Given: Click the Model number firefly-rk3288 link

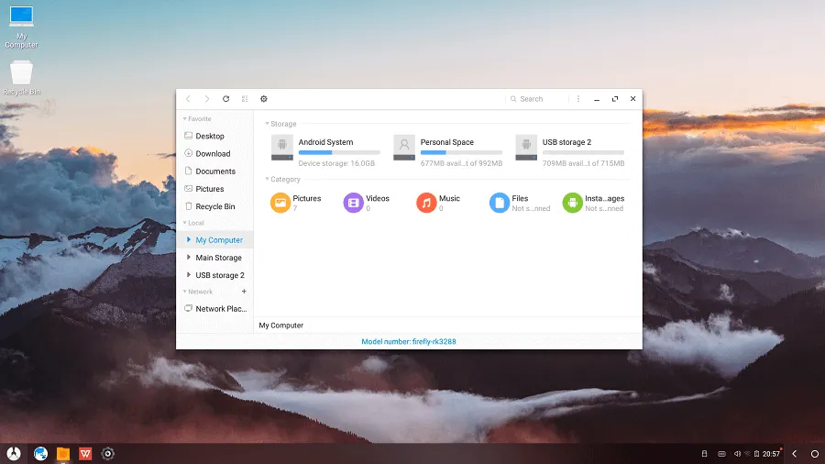Looking at the screenshot, I should tap(409, 341).
